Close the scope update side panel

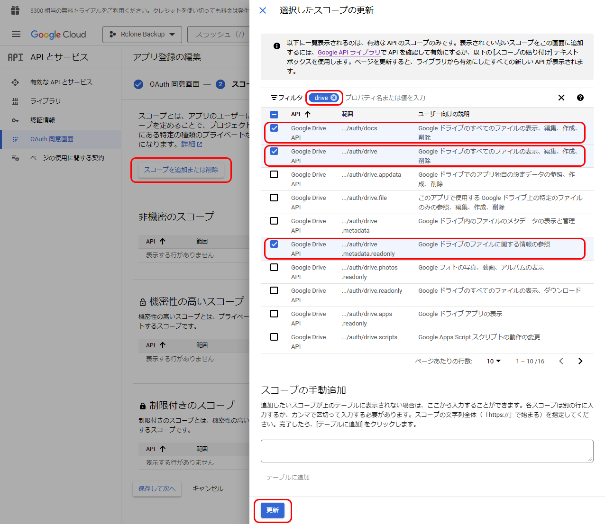[263, 10]
